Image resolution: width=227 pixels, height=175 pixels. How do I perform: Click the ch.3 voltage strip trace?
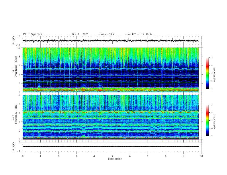coord(110,146)
